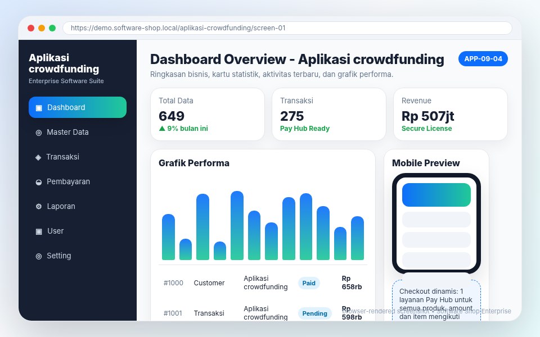Image resolution: width=540 pixels, height=337 pixels.
Task: Click the Pembayaran half-circle icon
Action: pos(39,182)
